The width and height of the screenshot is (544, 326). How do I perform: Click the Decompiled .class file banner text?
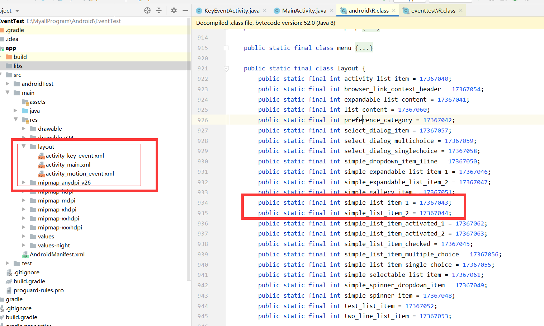[266, 23]
